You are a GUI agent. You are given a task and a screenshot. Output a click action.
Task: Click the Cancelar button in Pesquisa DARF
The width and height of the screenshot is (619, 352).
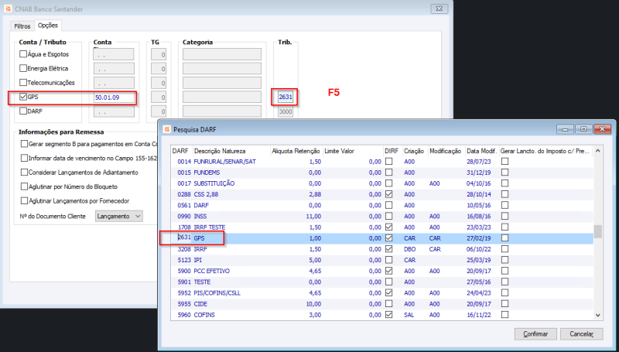(x=582, y=334)
